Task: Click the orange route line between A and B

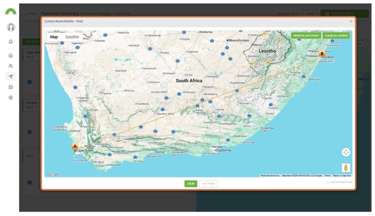Action: [x=199, y=103]
